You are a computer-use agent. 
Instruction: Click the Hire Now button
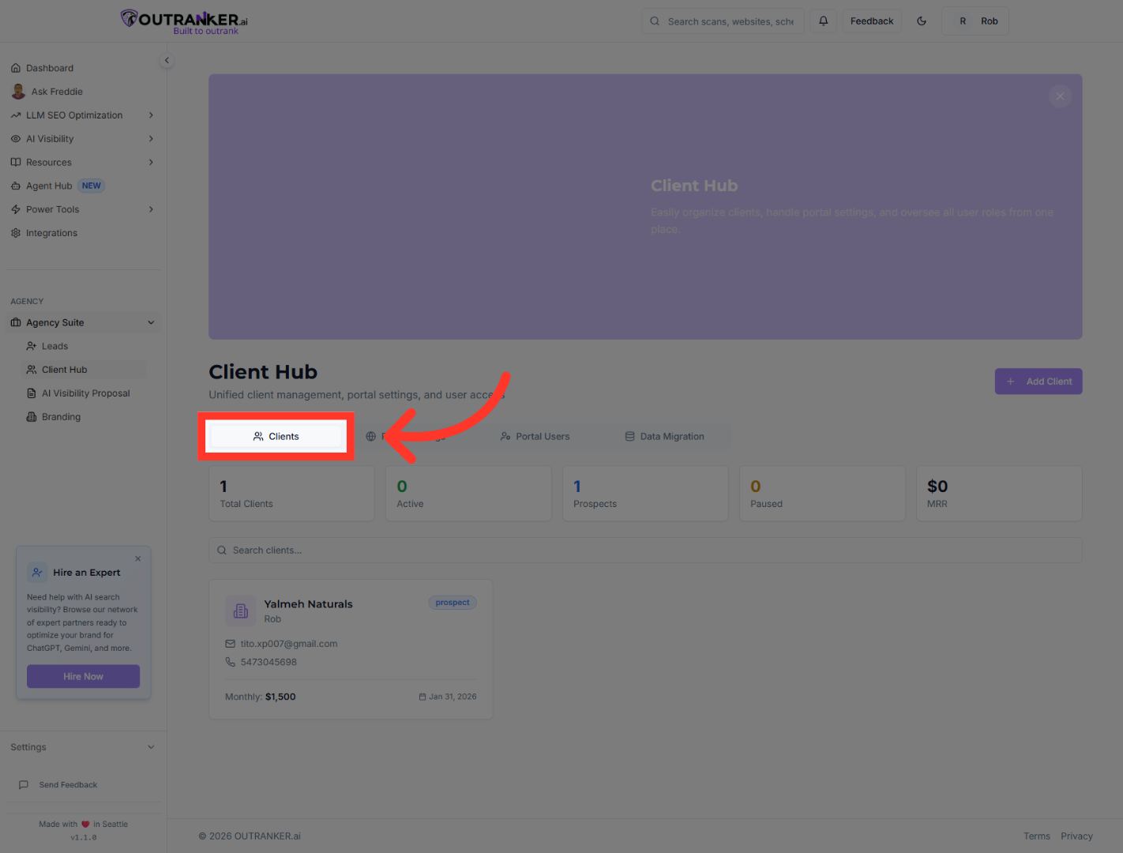(84, 676)
